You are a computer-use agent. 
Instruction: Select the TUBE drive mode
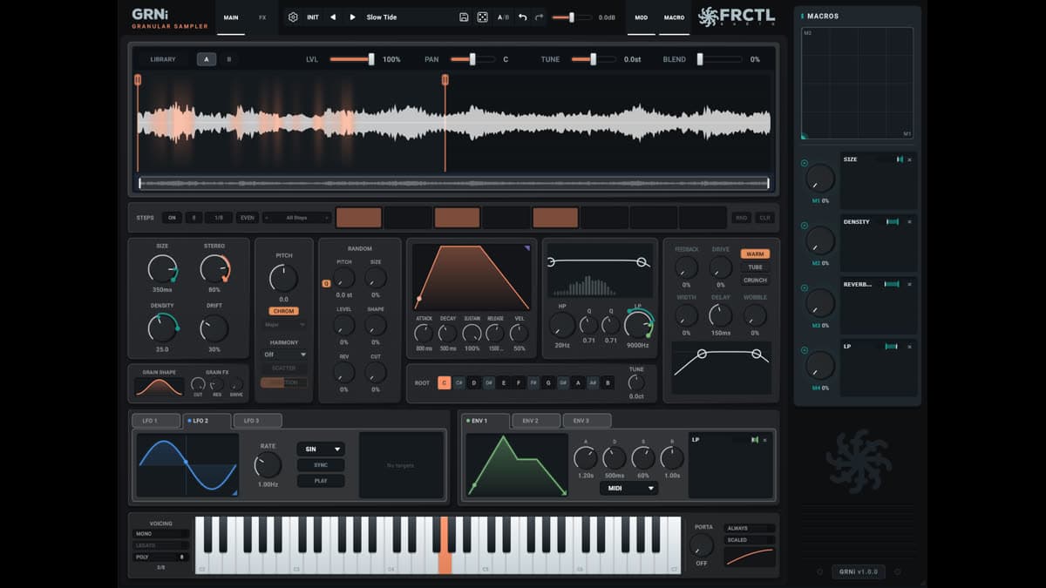click(x=755, y=267)
